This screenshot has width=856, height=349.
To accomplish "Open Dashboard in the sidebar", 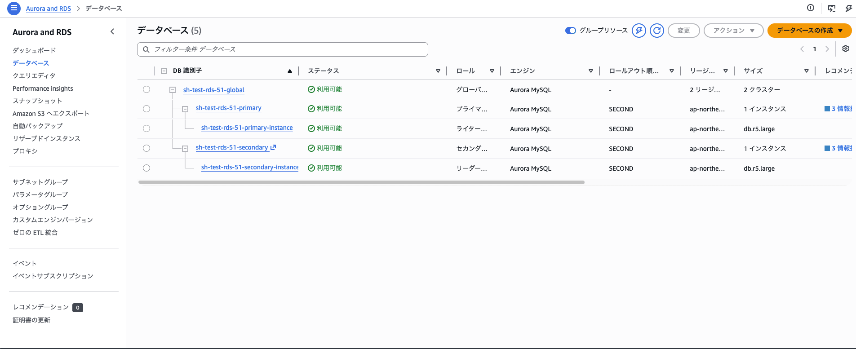I will click(x=34, y=50).
